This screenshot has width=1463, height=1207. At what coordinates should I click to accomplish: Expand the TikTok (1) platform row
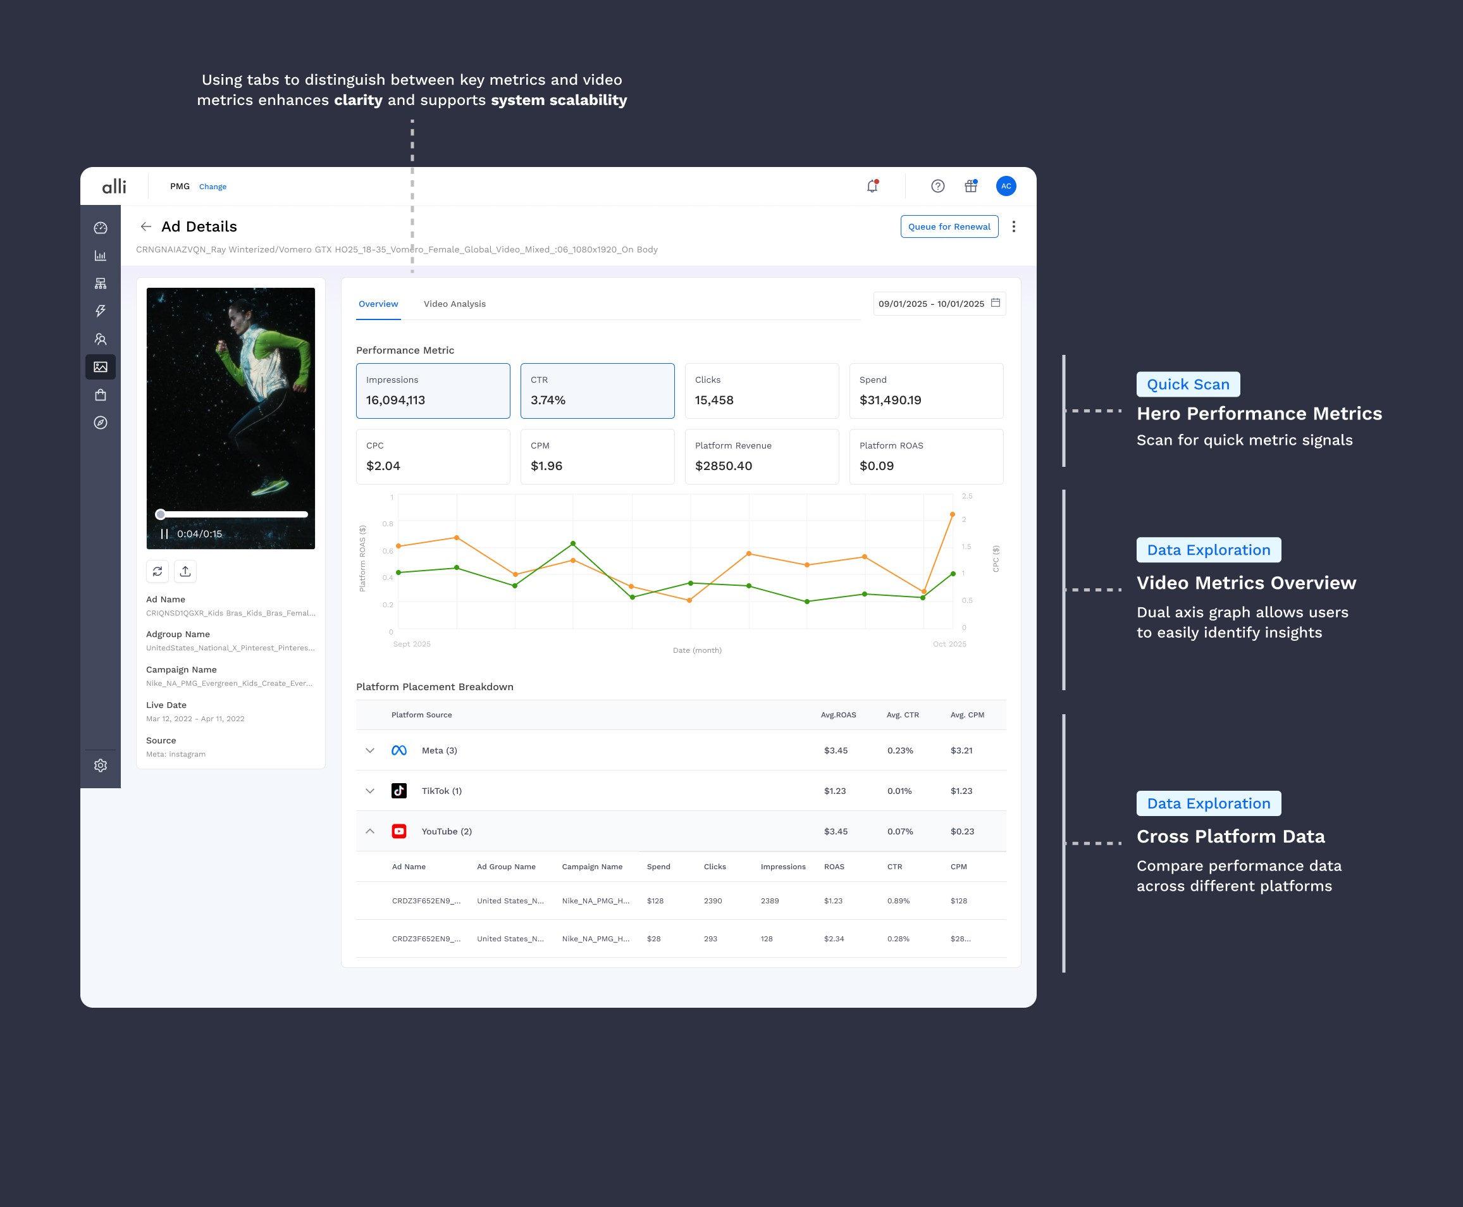[370, 791]
